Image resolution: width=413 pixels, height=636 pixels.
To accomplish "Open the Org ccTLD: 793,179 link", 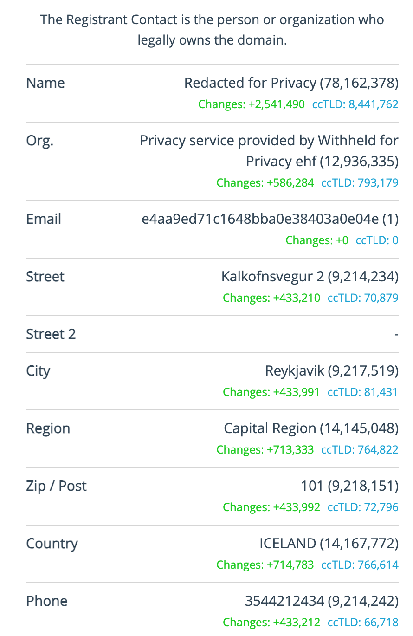I will [360, 183].
